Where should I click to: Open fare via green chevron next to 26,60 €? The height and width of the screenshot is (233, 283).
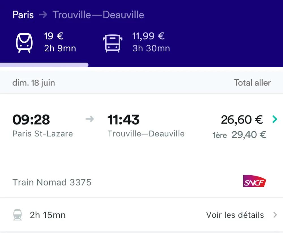[274, 119]
